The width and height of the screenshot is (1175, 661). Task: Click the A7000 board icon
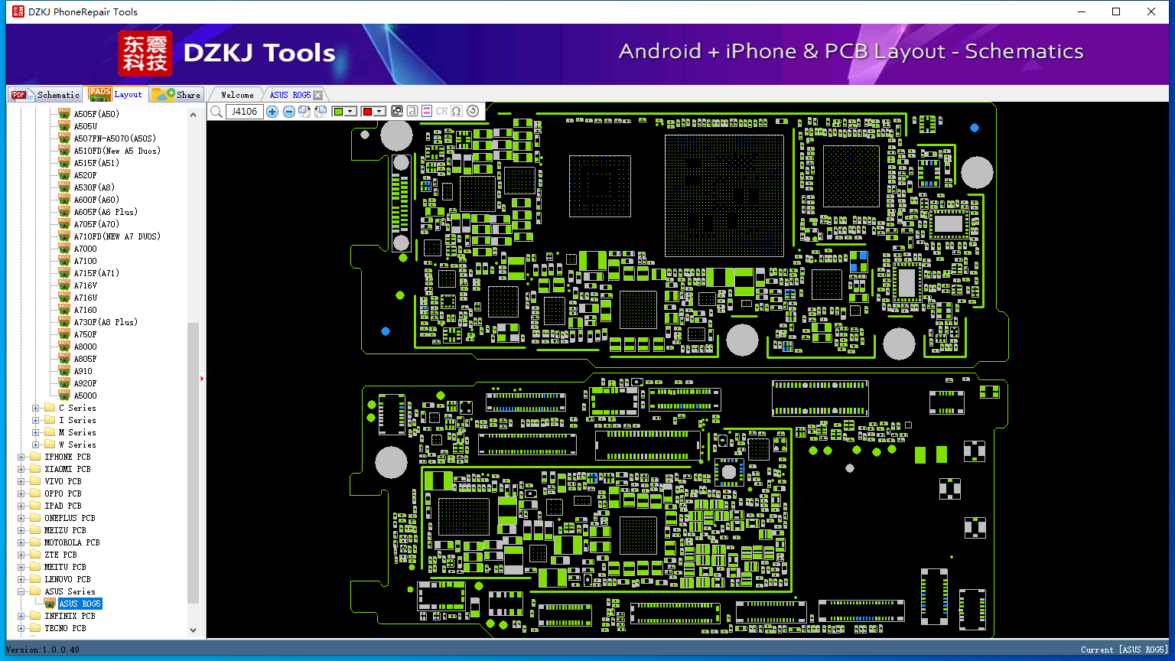pos(64,249)
